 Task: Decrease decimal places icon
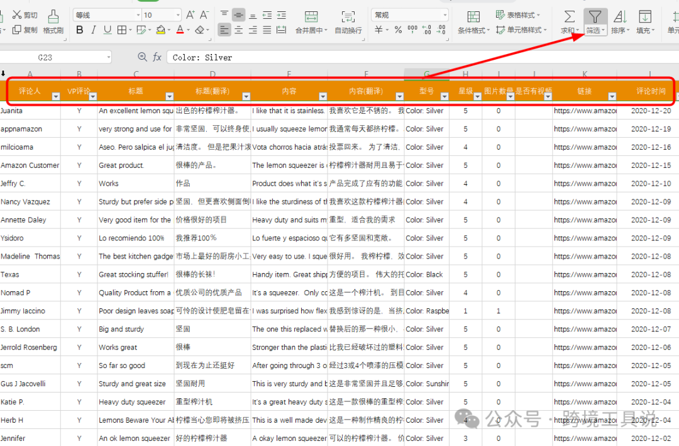pyautogui.click(x=441, y=30)
